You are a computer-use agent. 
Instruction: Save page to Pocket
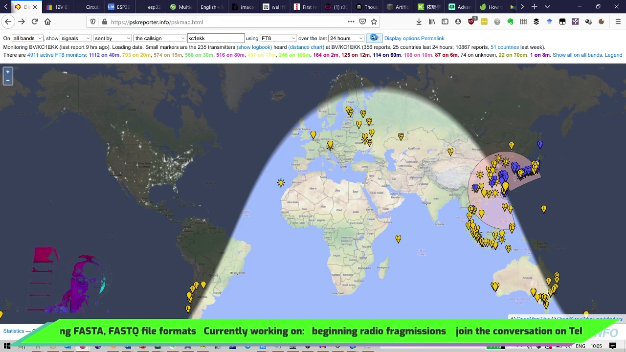pyautogui.click(x=362, y=22)
